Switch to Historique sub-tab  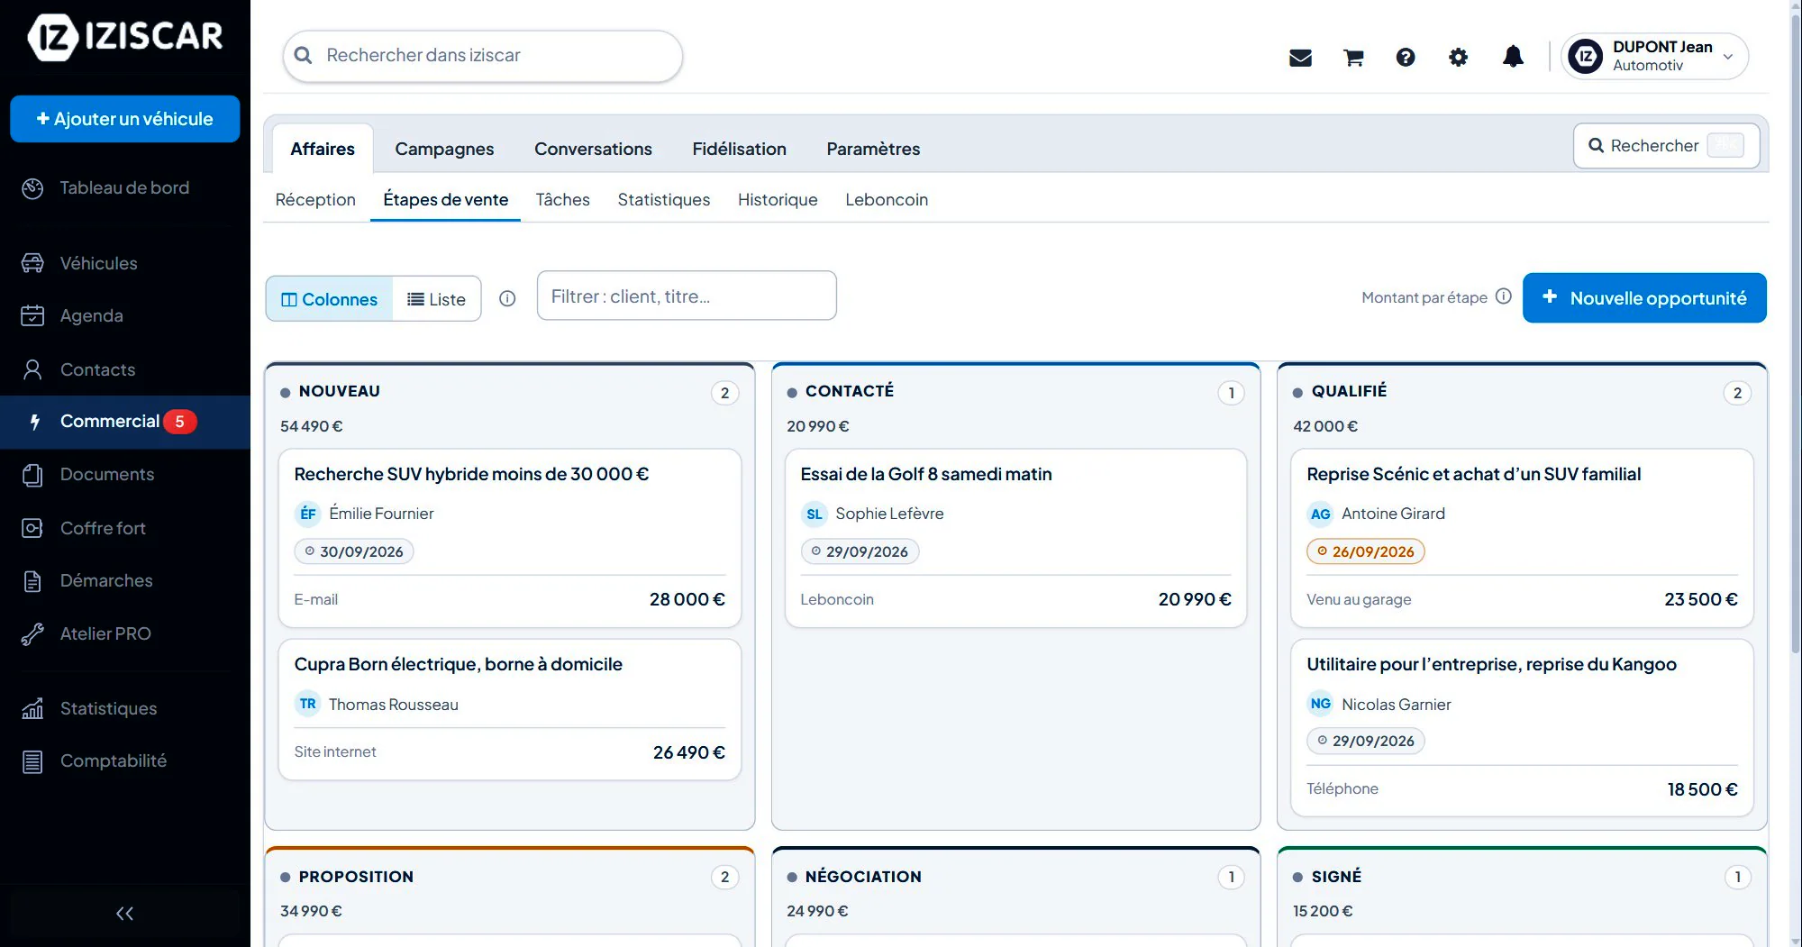(x=778, y=199)
